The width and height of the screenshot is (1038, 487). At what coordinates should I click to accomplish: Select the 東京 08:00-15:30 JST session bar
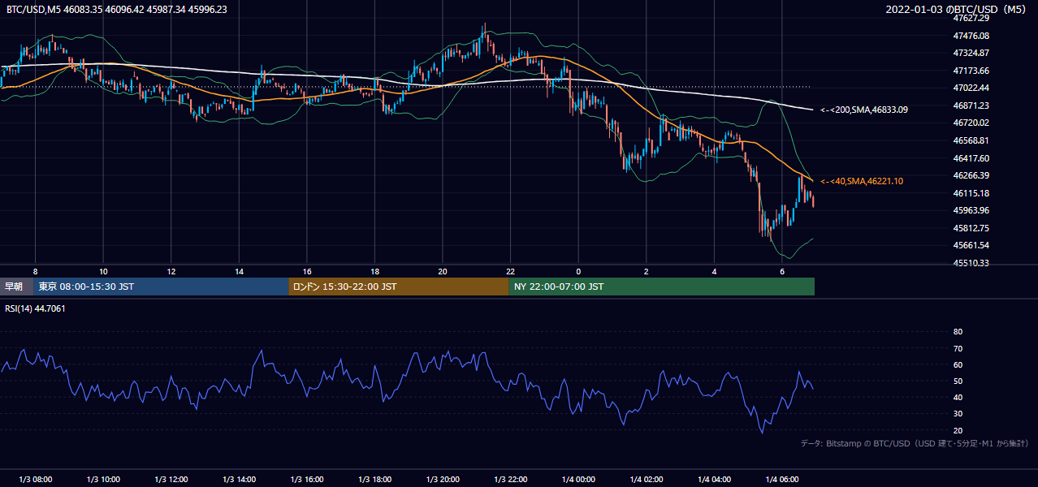tap(162, 287)
